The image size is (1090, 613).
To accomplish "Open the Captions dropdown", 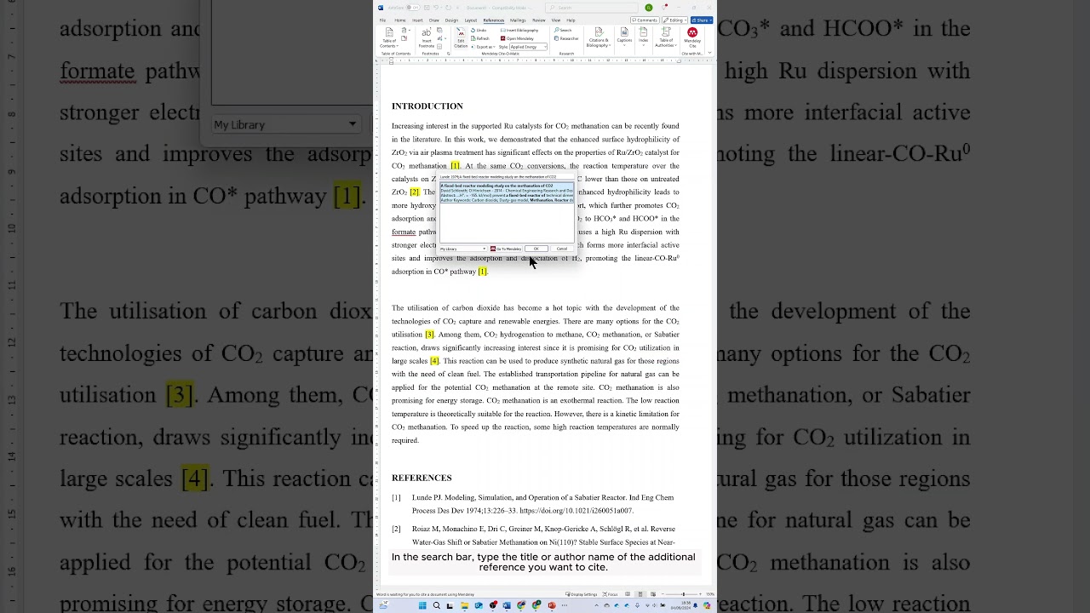I will [x=624, y=37].
